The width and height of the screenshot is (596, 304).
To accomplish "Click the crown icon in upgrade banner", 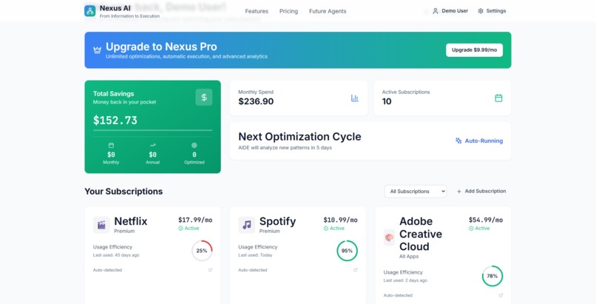I will pos(98,50).
